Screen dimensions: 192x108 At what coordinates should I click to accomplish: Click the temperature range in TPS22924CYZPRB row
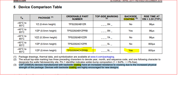(x=22, y=50)
